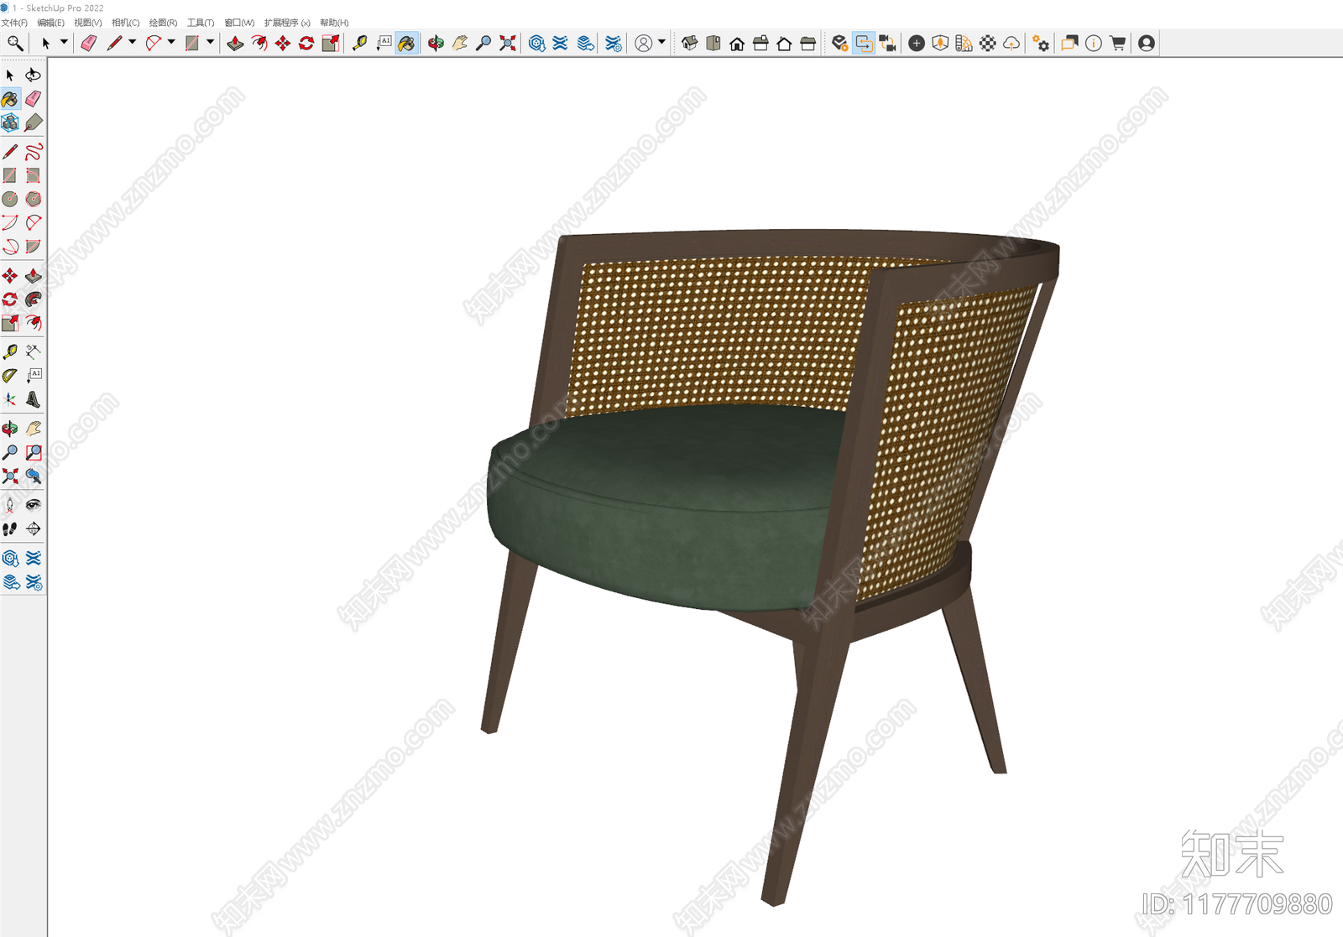Expand the Shape tool dropdown arrow

click(x=210, y=42)
